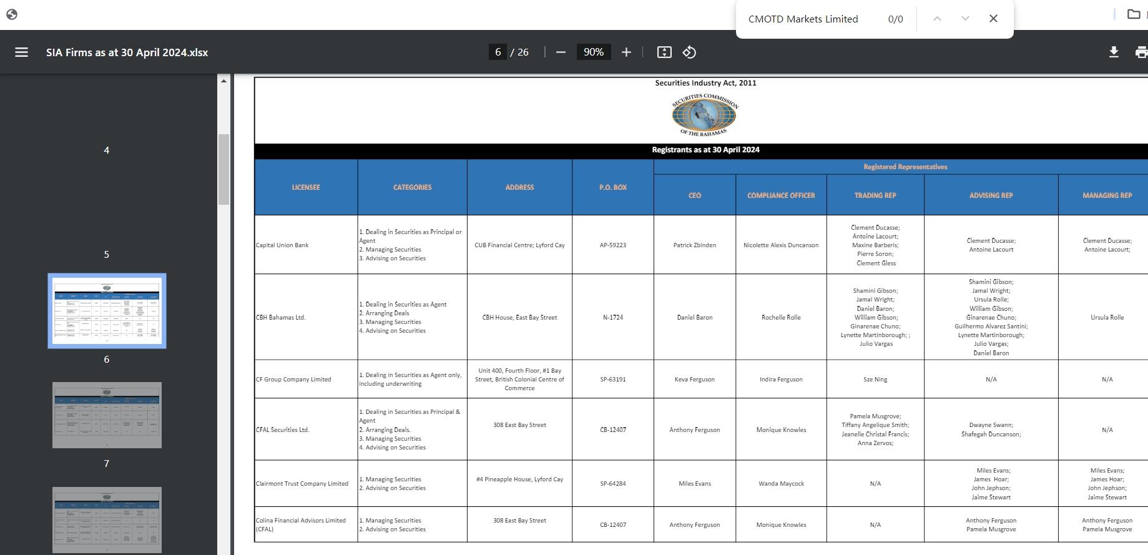Screen dimensions: 1148x555
Task: Click the fit to page icon
Action: tap(664, 52)
